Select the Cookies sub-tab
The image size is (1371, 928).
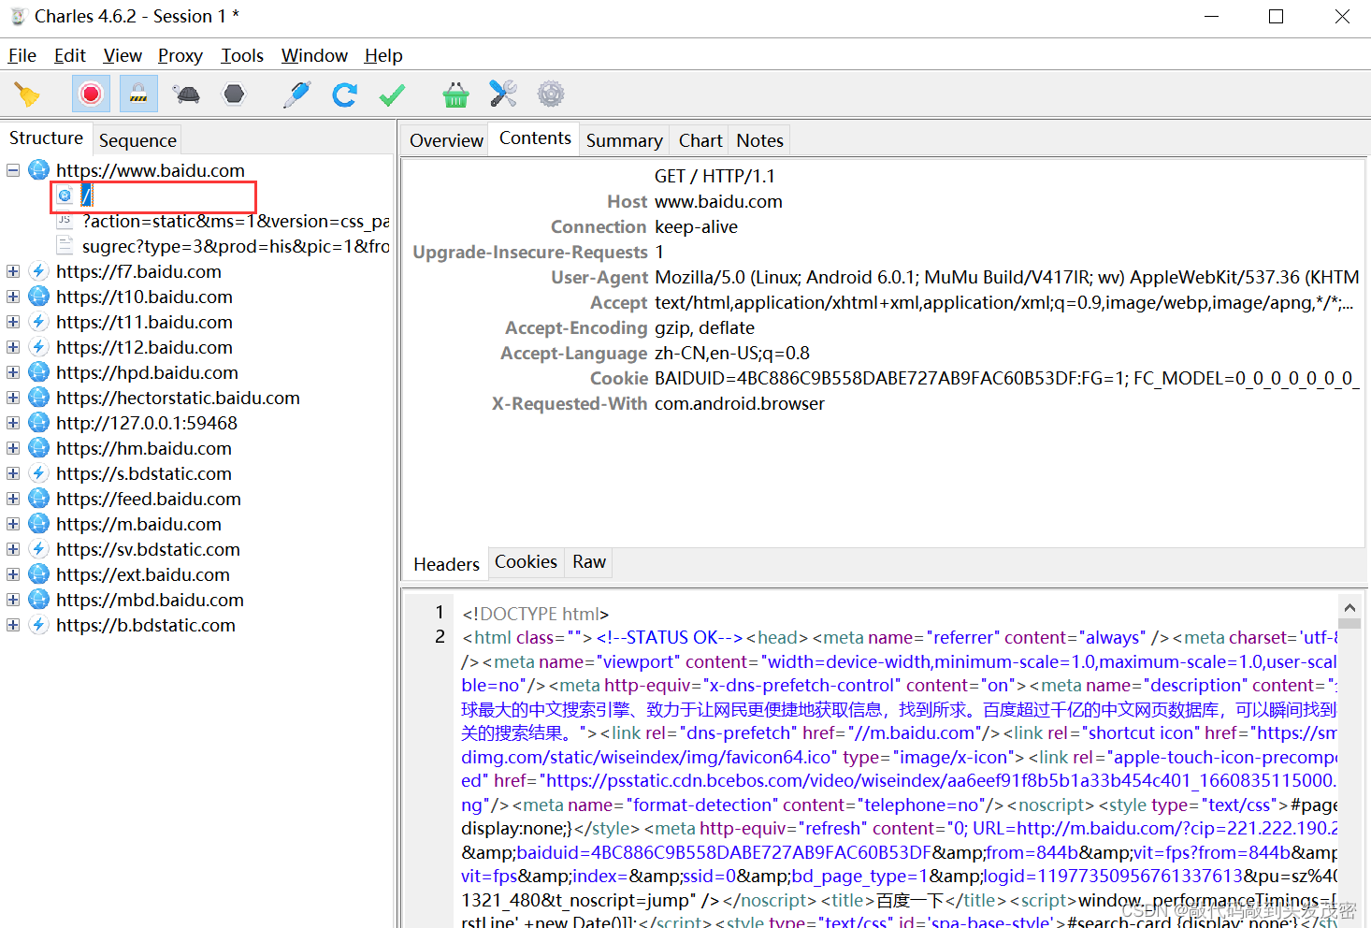pyautogui.click(x=526, y=561)
